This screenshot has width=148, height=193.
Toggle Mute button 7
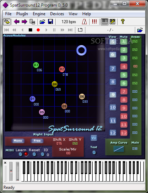[124, 92]
